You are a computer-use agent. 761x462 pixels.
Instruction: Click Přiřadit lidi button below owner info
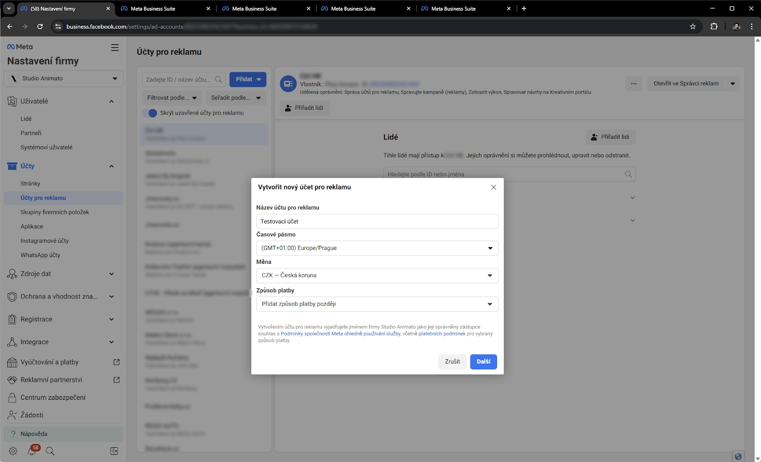[304, 108]
